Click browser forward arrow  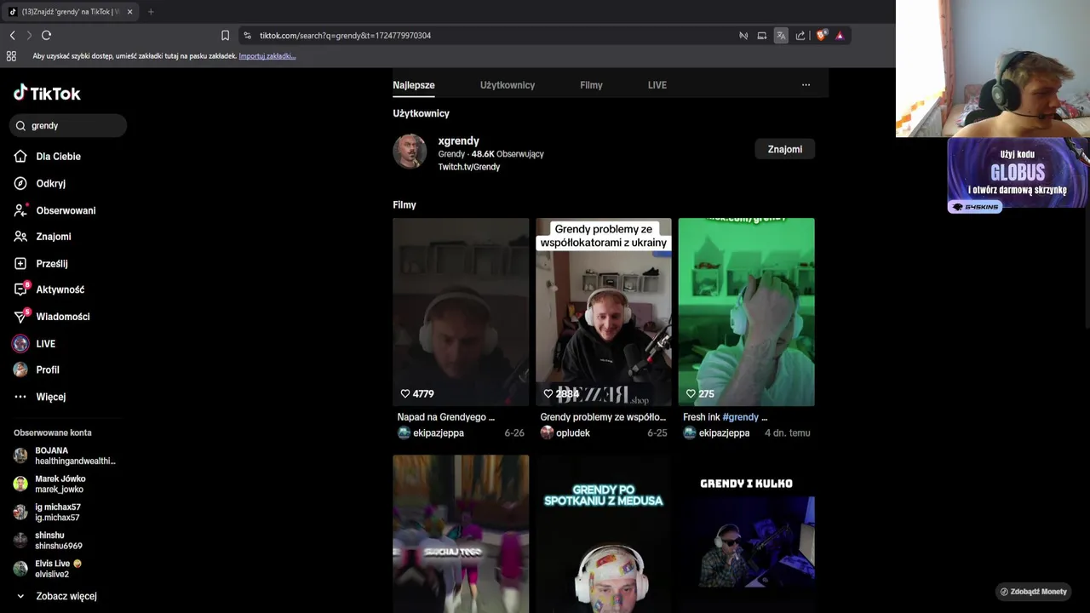point(29,35)
